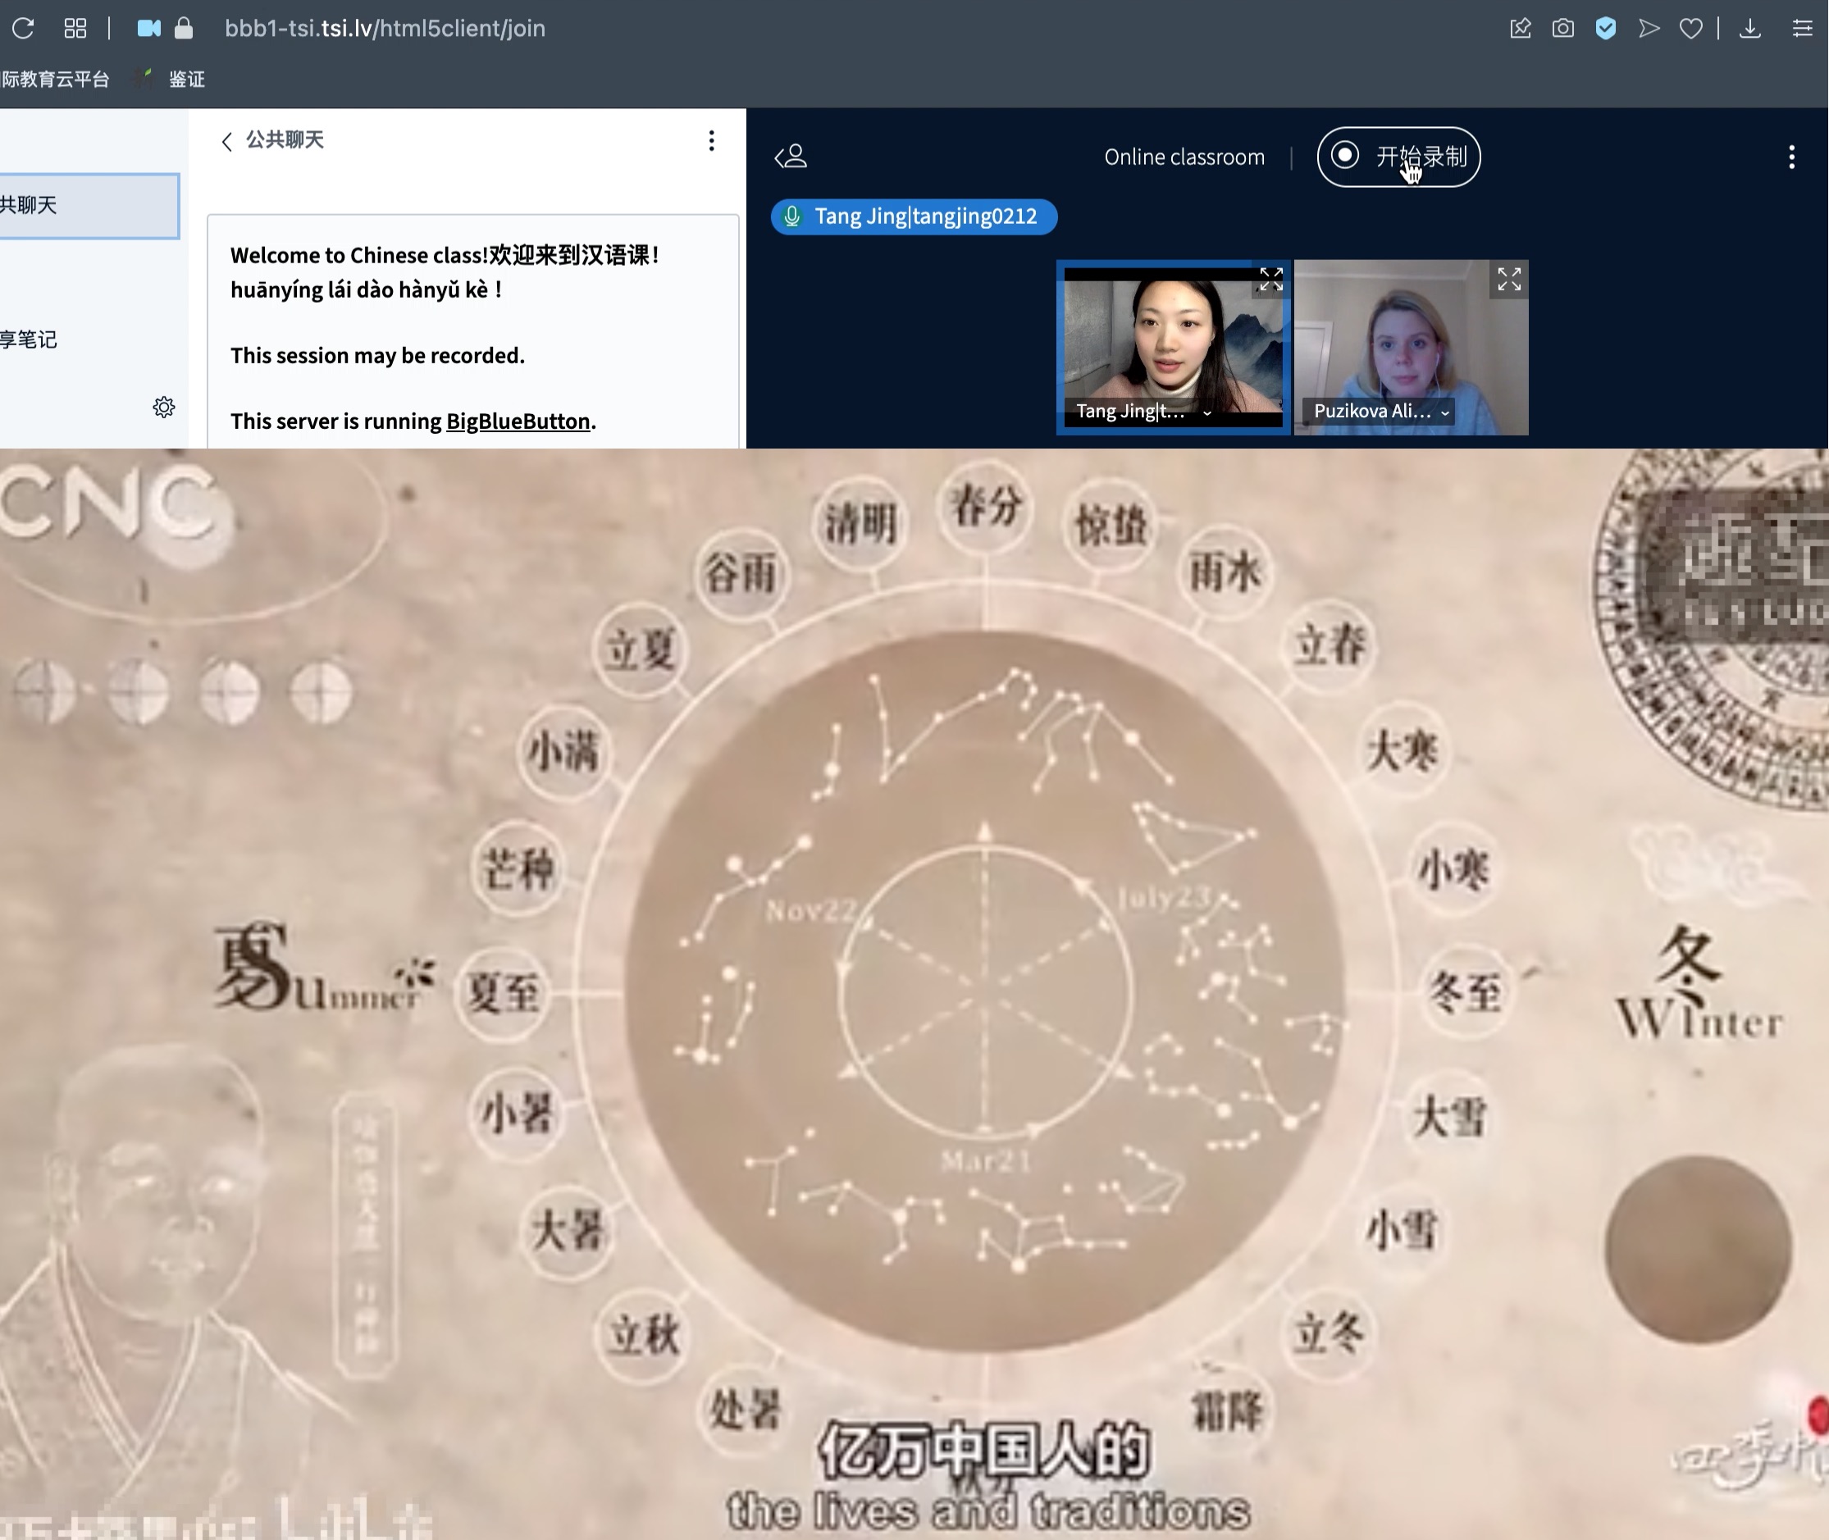The image size is (1829, 1540).
Task: Expand Puzikova webcam to fullscreen
Action: click(1508, 280)
